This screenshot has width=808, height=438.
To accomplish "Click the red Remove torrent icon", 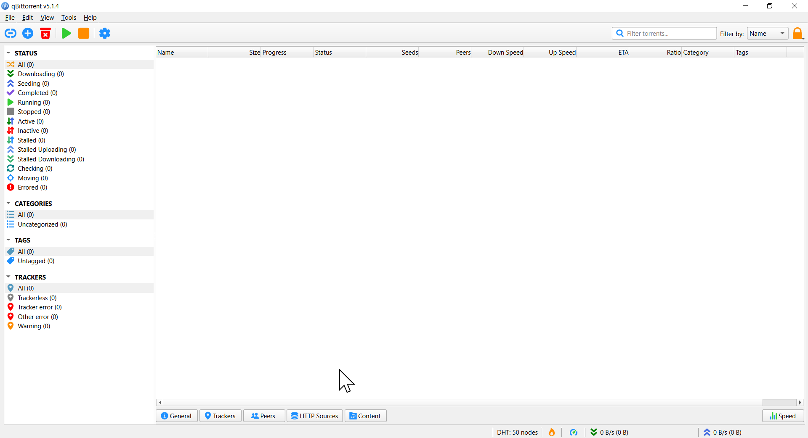I will [45, 33].
